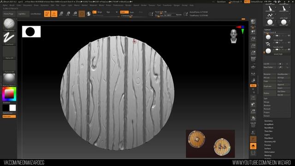The width and height of the screenshot is (295, 166).
Task: Click the ZoomD3D icon in right shelf
Action: 253,112
